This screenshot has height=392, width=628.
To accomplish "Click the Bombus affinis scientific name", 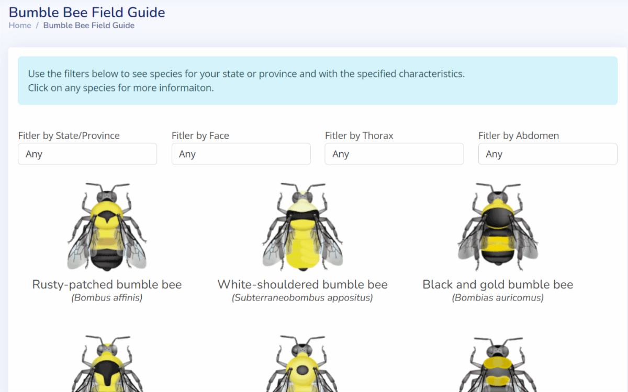I will point(107,298).
